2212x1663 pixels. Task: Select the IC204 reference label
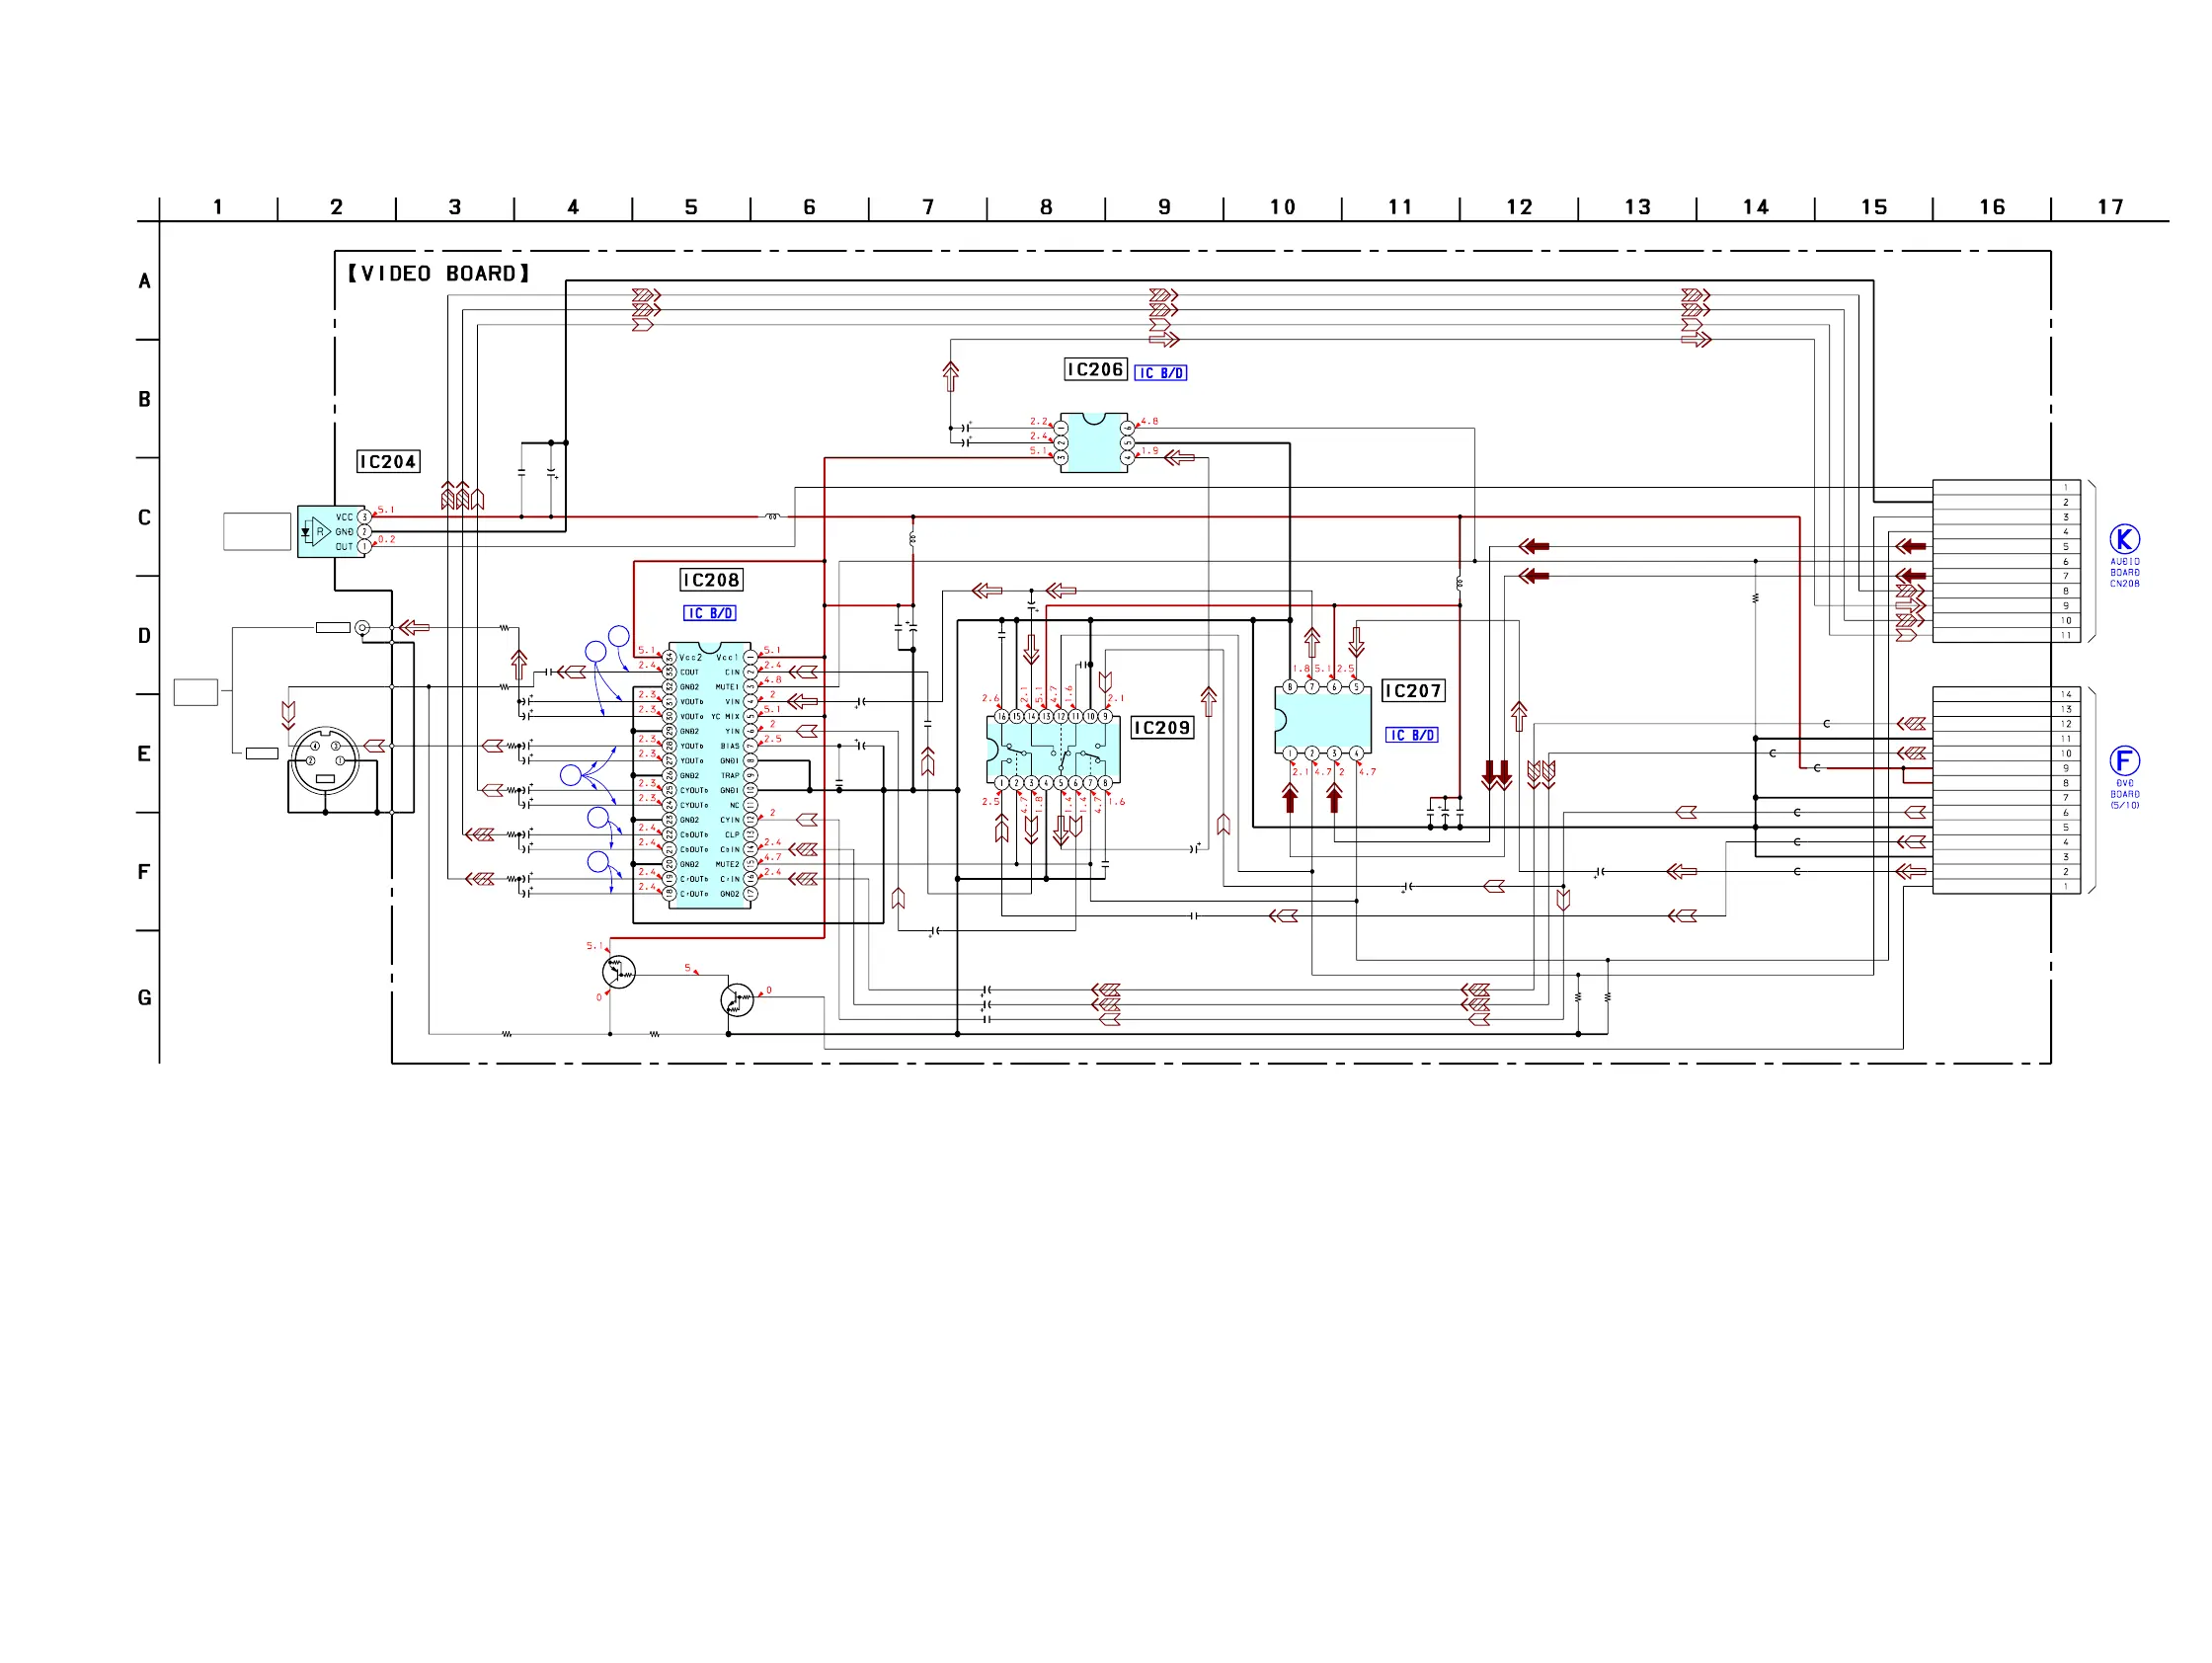(x=388, y=462)
